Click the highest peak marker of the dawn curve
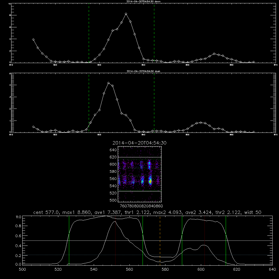This screenshot has width=279, height=279. coord(126,14)
